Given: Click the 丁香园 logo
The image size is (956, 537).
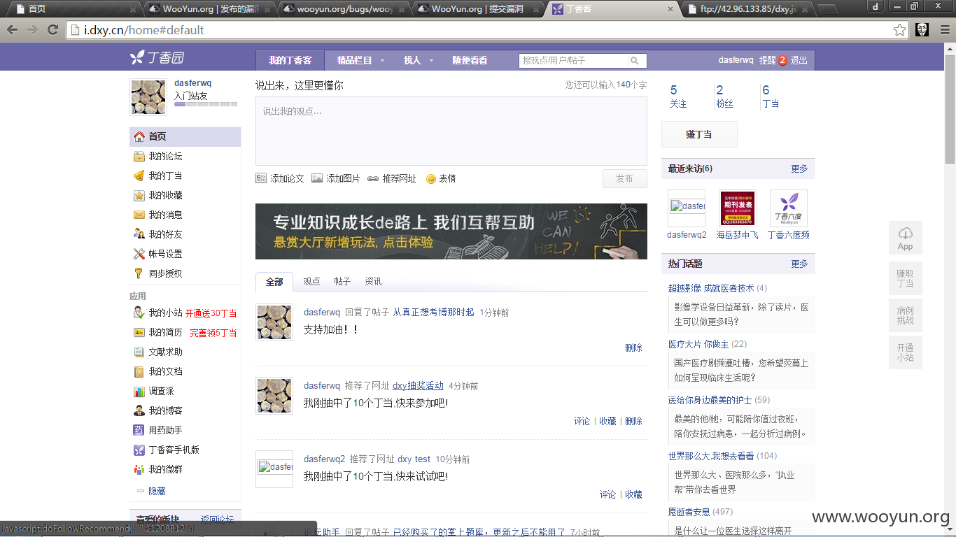Looking at the screenshot, I should point(157,58).
